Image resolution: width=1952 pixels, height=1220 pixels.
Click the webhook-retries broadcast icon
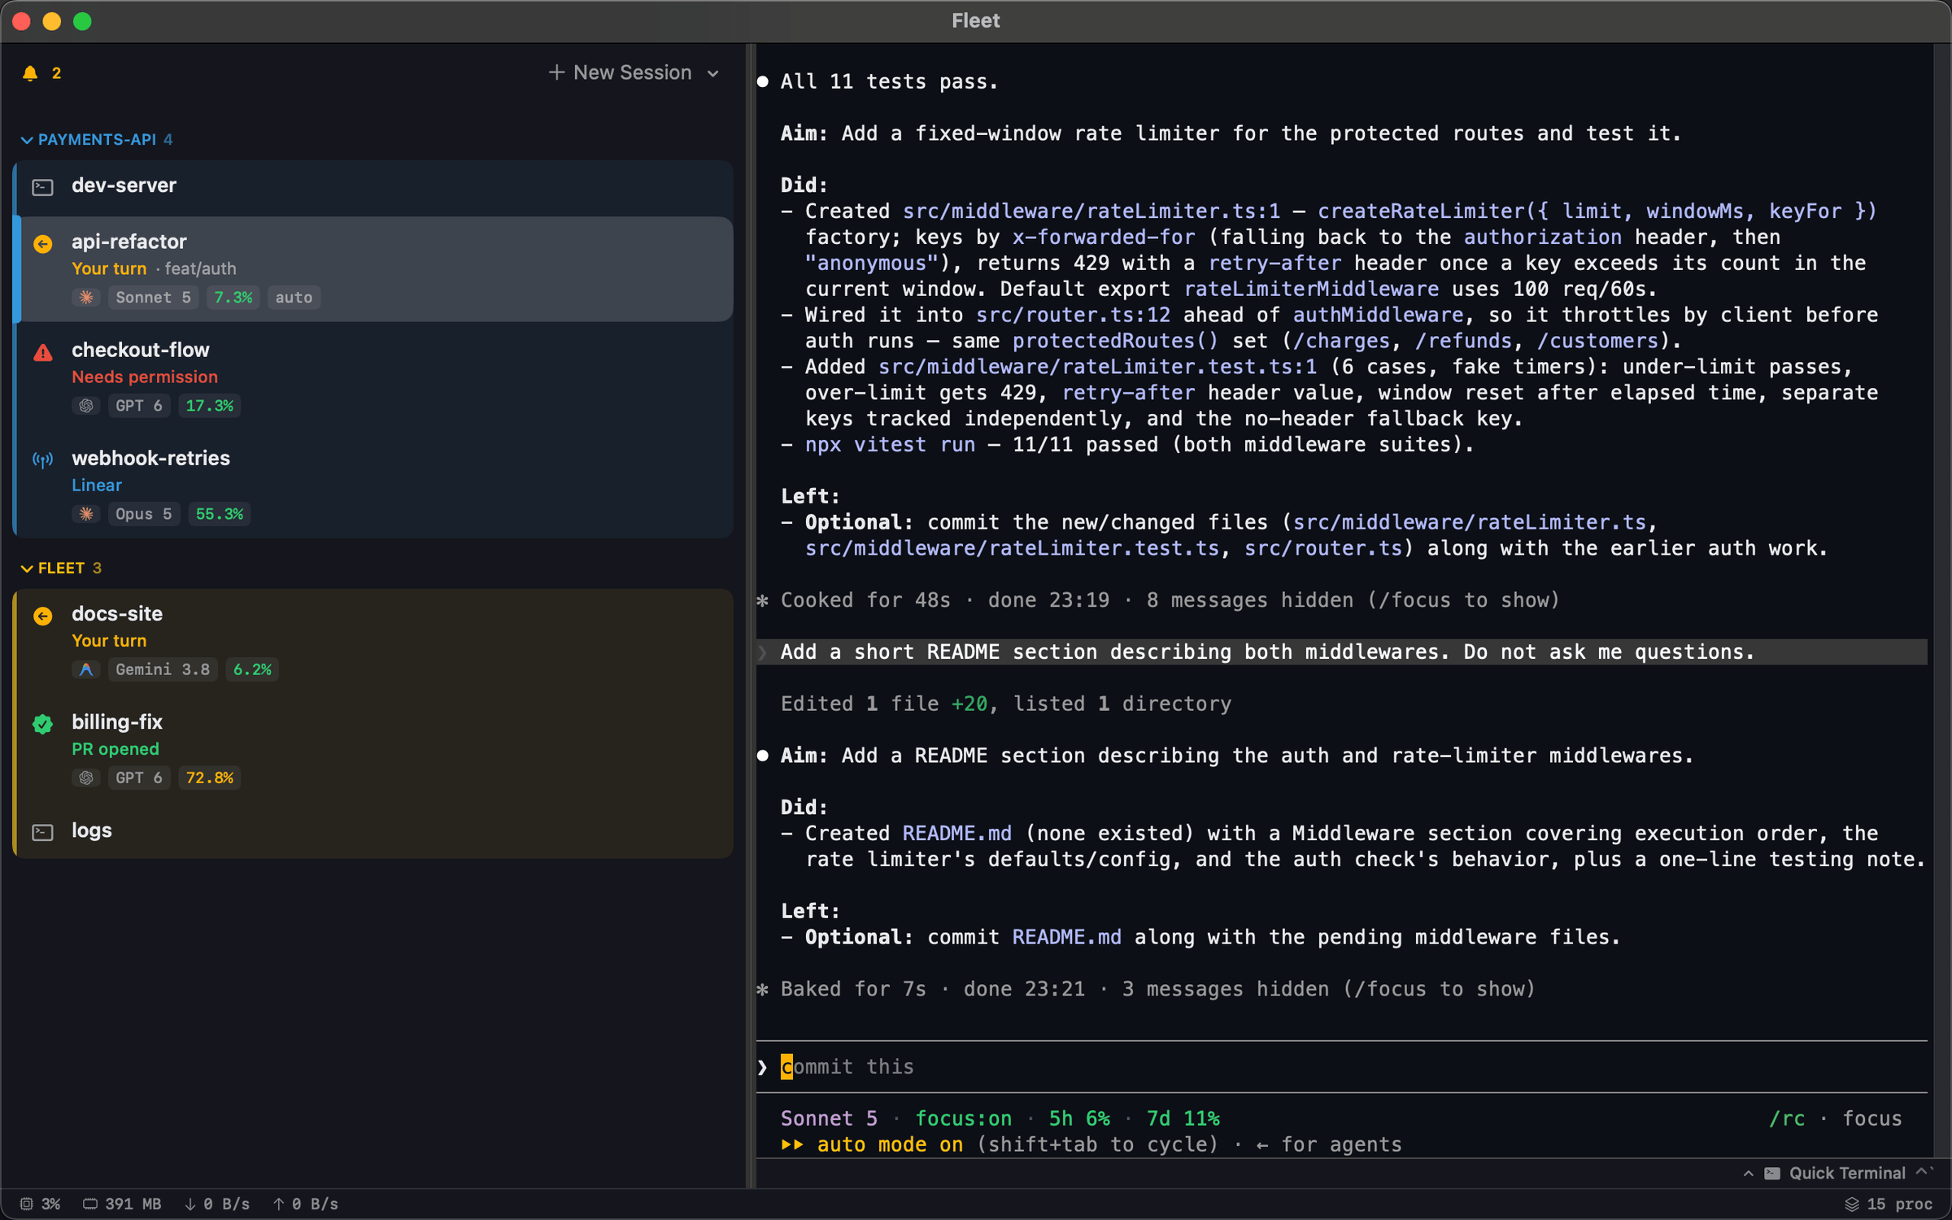43,460
